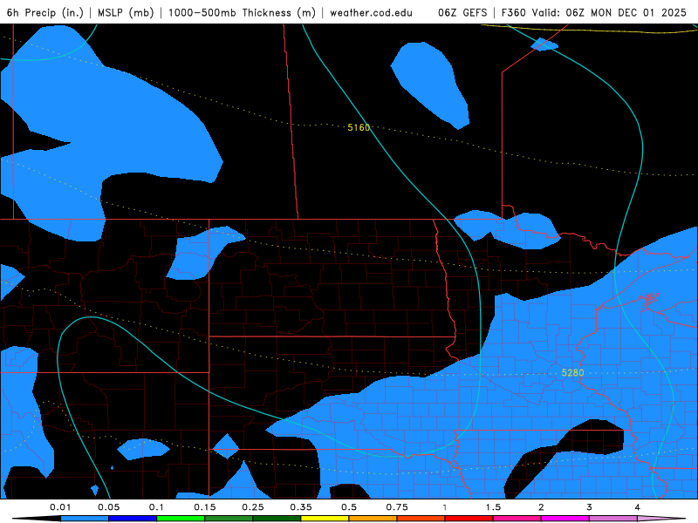Click the hot pink 1.5 legend segment
The width and height of the screenshot is (698, 523).
tap(517, 519)
